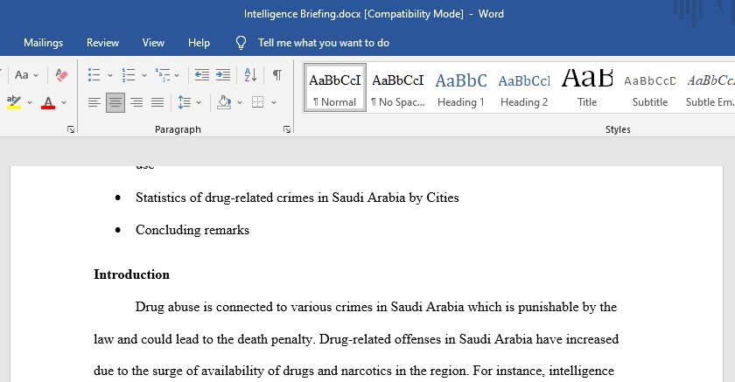Image resolution: width=735 pixels, height=382 pixels.
Task: Open borders dropdown arrow
Action: click(274, 102)
